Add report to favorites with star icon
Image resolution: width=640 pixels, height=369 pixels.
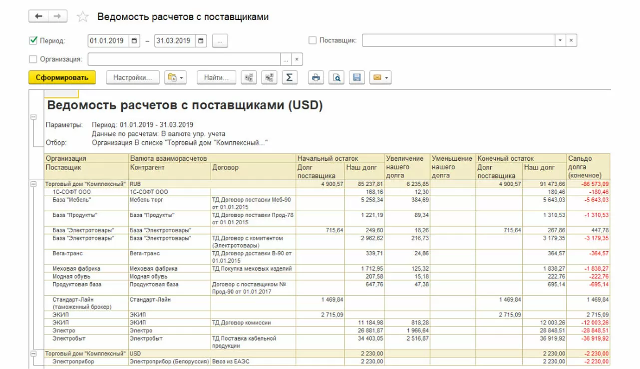[82, 17]
